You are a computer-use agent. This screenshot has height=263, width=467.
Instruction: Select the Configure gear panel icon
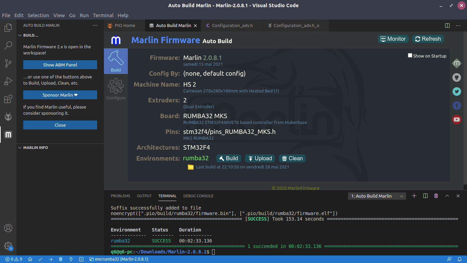pos(116,89)
